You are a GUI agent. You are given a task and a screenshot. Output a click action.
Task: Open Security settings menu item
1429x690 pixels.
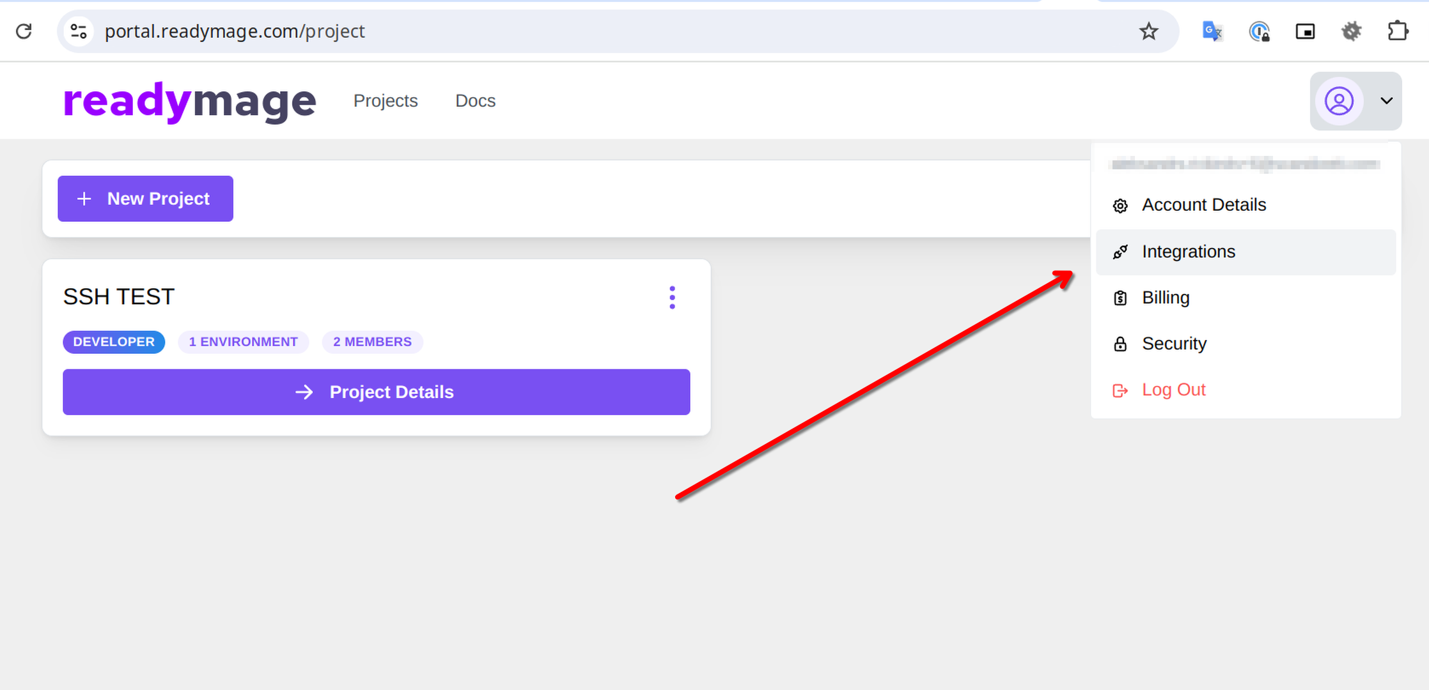1174,344
